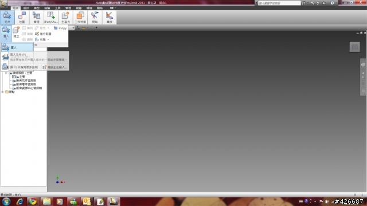This screenshot has height=206, width=367.
Task: Open Help via the question mark icon
Action: pyautogui.click(x=332, y=3)
